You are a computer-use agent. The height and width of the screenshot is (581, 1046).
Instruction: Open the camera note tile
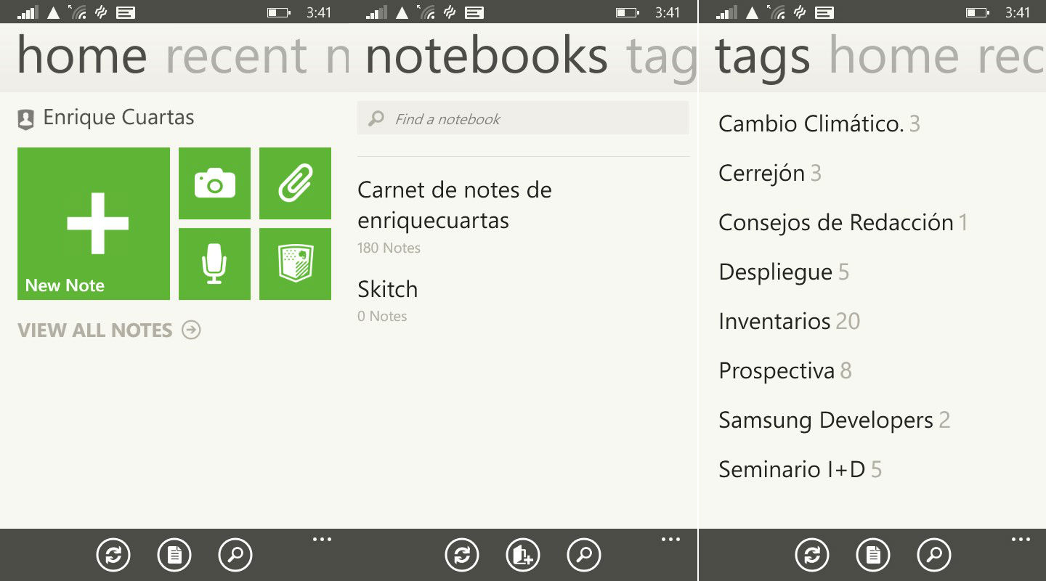tap(214, 183)
